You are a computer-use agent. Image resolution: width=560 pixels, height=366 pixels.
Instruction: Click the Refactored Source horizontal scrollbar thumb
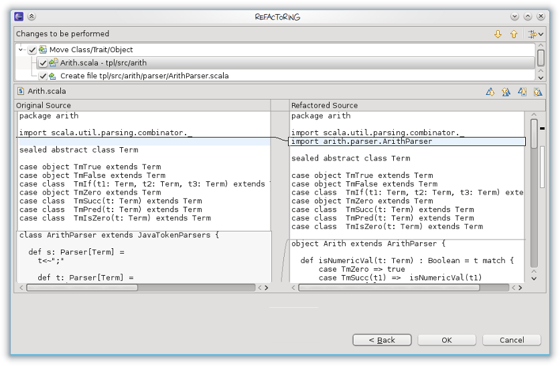(x=389, y=288)
